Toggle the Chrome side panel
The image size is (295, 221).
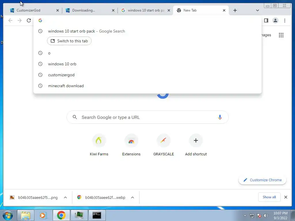pos(266,20)
